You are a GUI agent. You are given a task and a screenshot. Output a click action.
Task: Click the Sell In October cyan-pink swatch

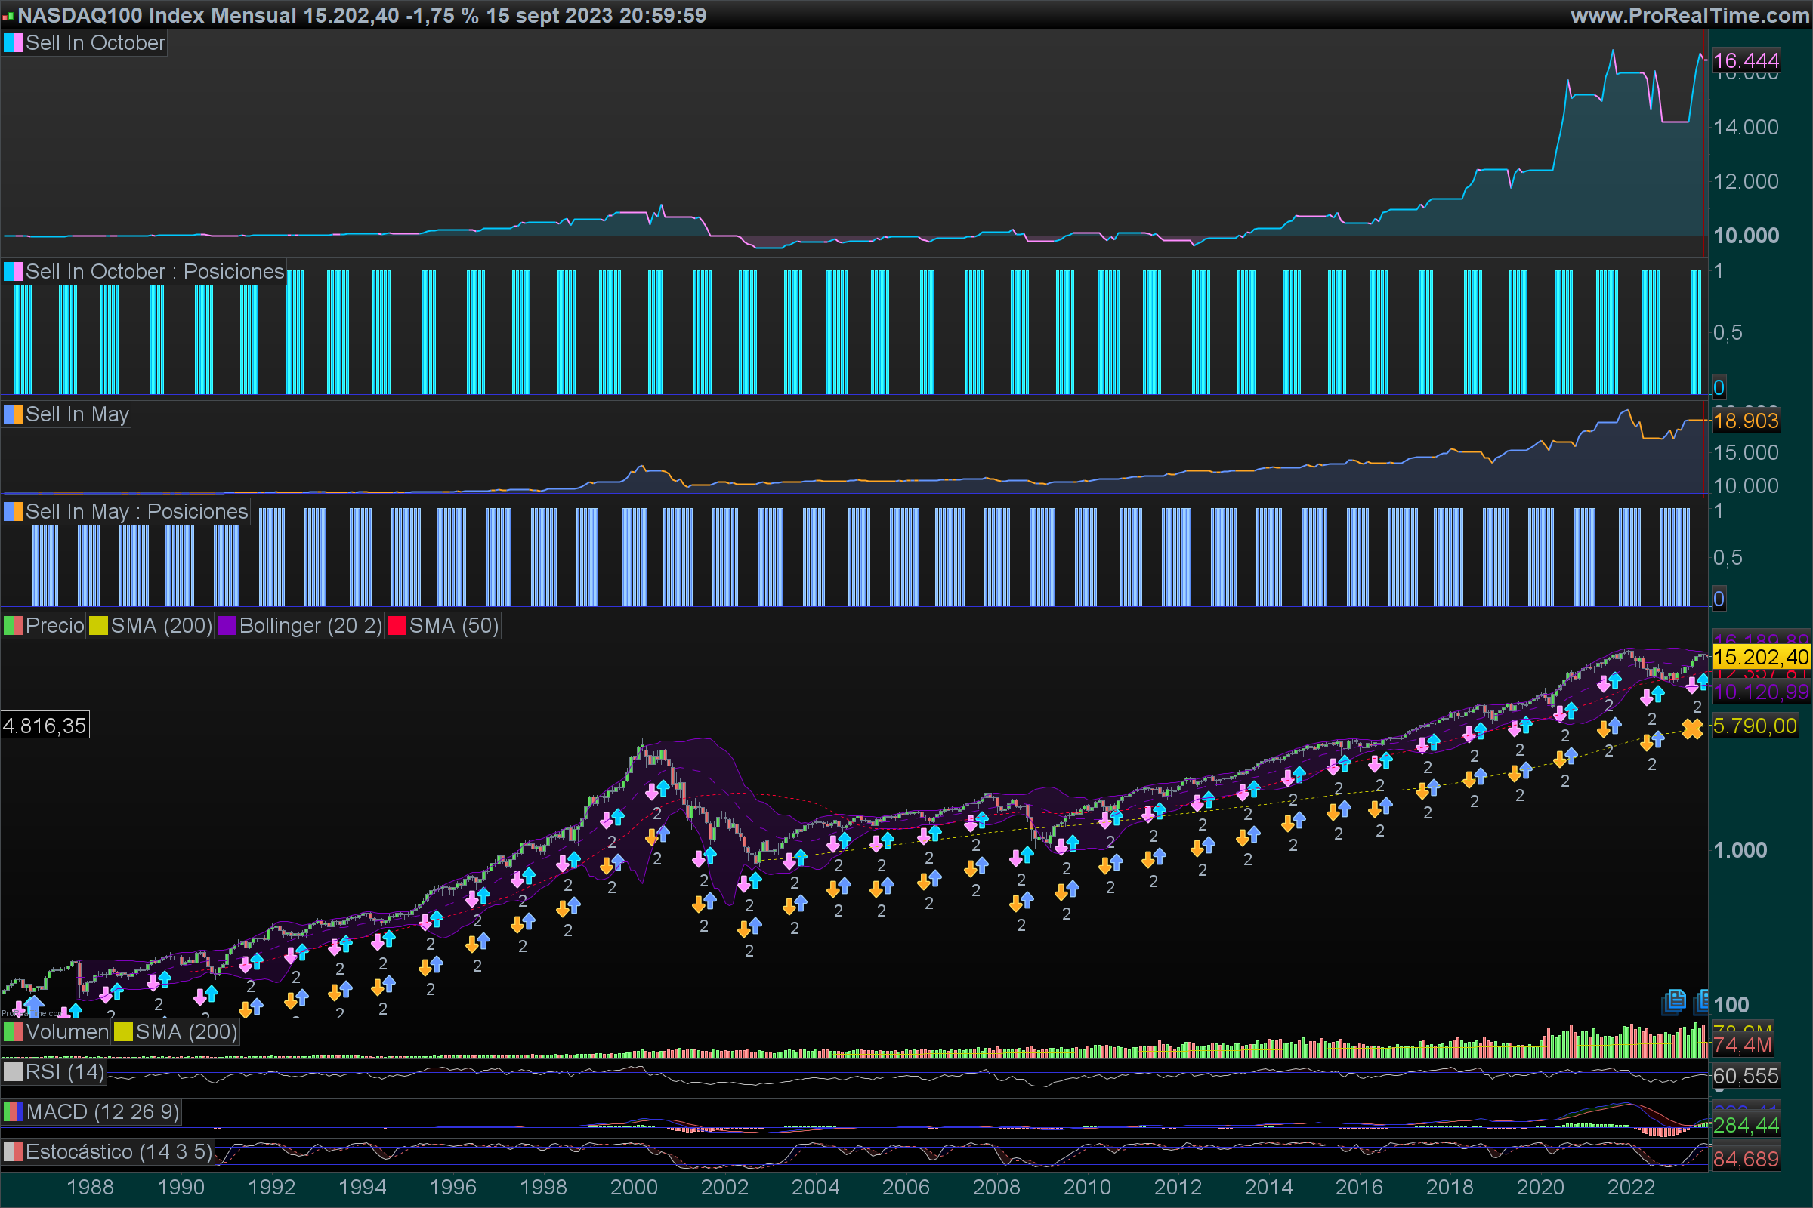[12, 43]
